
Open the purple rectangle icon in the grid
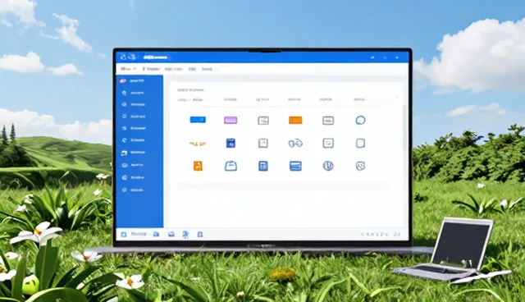click(x=231, y=120)
